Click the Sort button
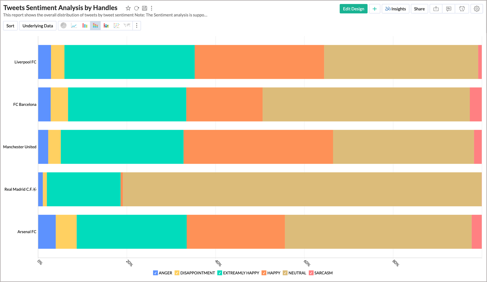487x282 pixels. (x=10, y=26)
